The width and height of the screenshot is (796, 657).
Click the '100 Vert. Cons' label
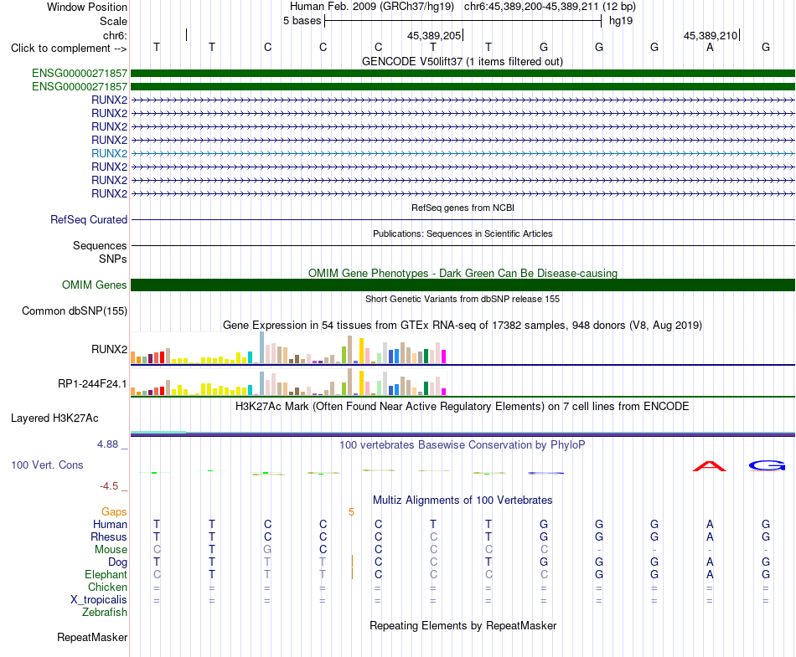coord(47,465)
